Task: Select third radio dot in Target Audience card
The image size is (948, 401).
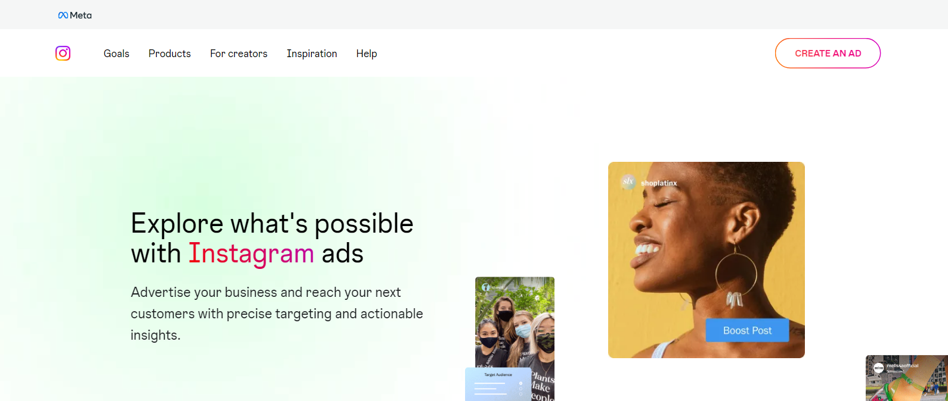Action: [521, 394]
